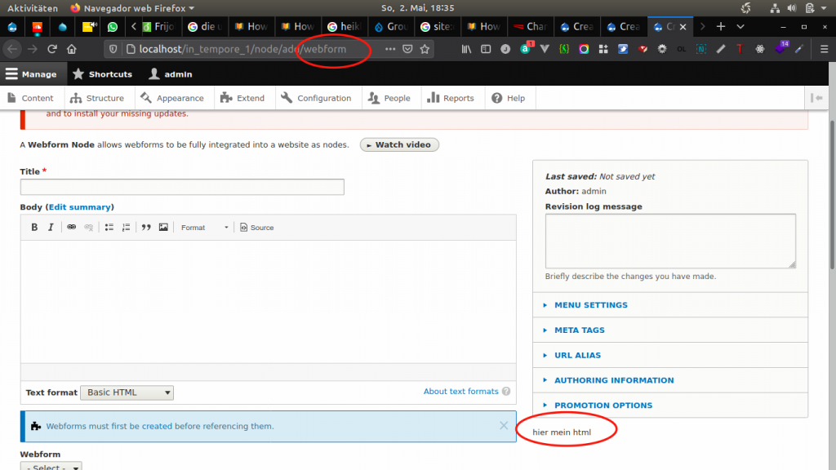Expand the Menu Settings section
The width and height of the screenshot is (836, 470).
pyautogui.click(x=590, y=305)
